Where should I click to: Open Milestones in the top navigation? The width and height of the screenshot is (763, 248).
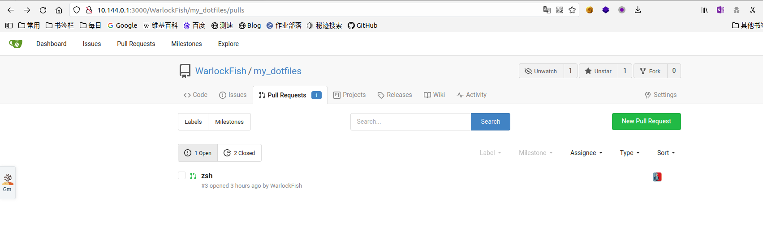[x=186, y=44]
